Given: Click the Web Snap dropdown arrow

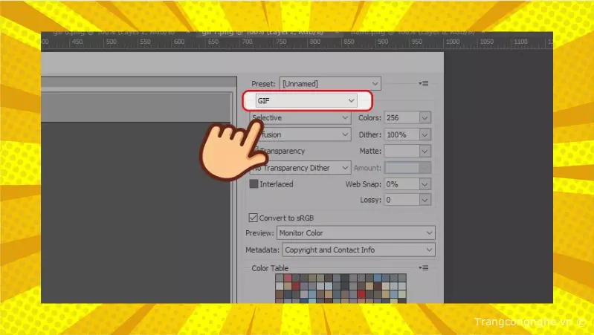Looking at the screenshot, I should 424,183.
